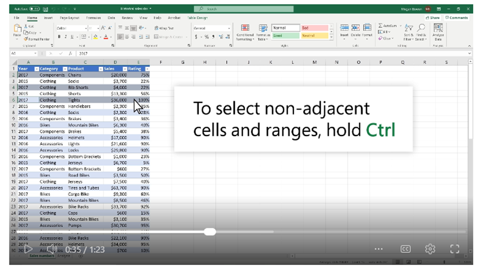Switch to the Table Design tab
The image size is (483, 271).
(x=197, y=18)
